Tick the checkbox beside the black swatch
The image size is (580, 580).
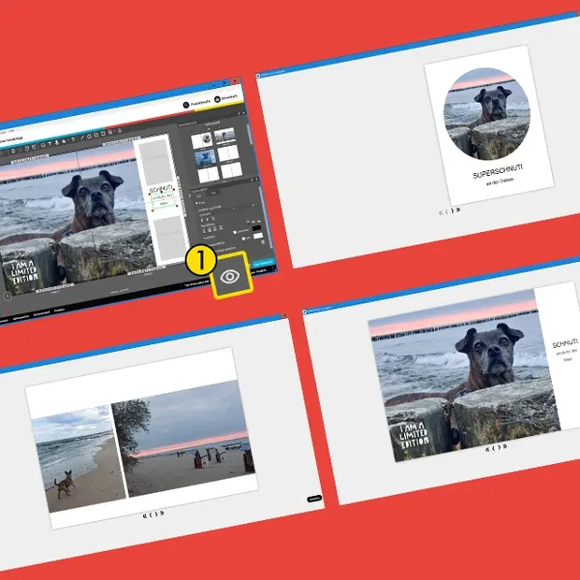[235, 233]
